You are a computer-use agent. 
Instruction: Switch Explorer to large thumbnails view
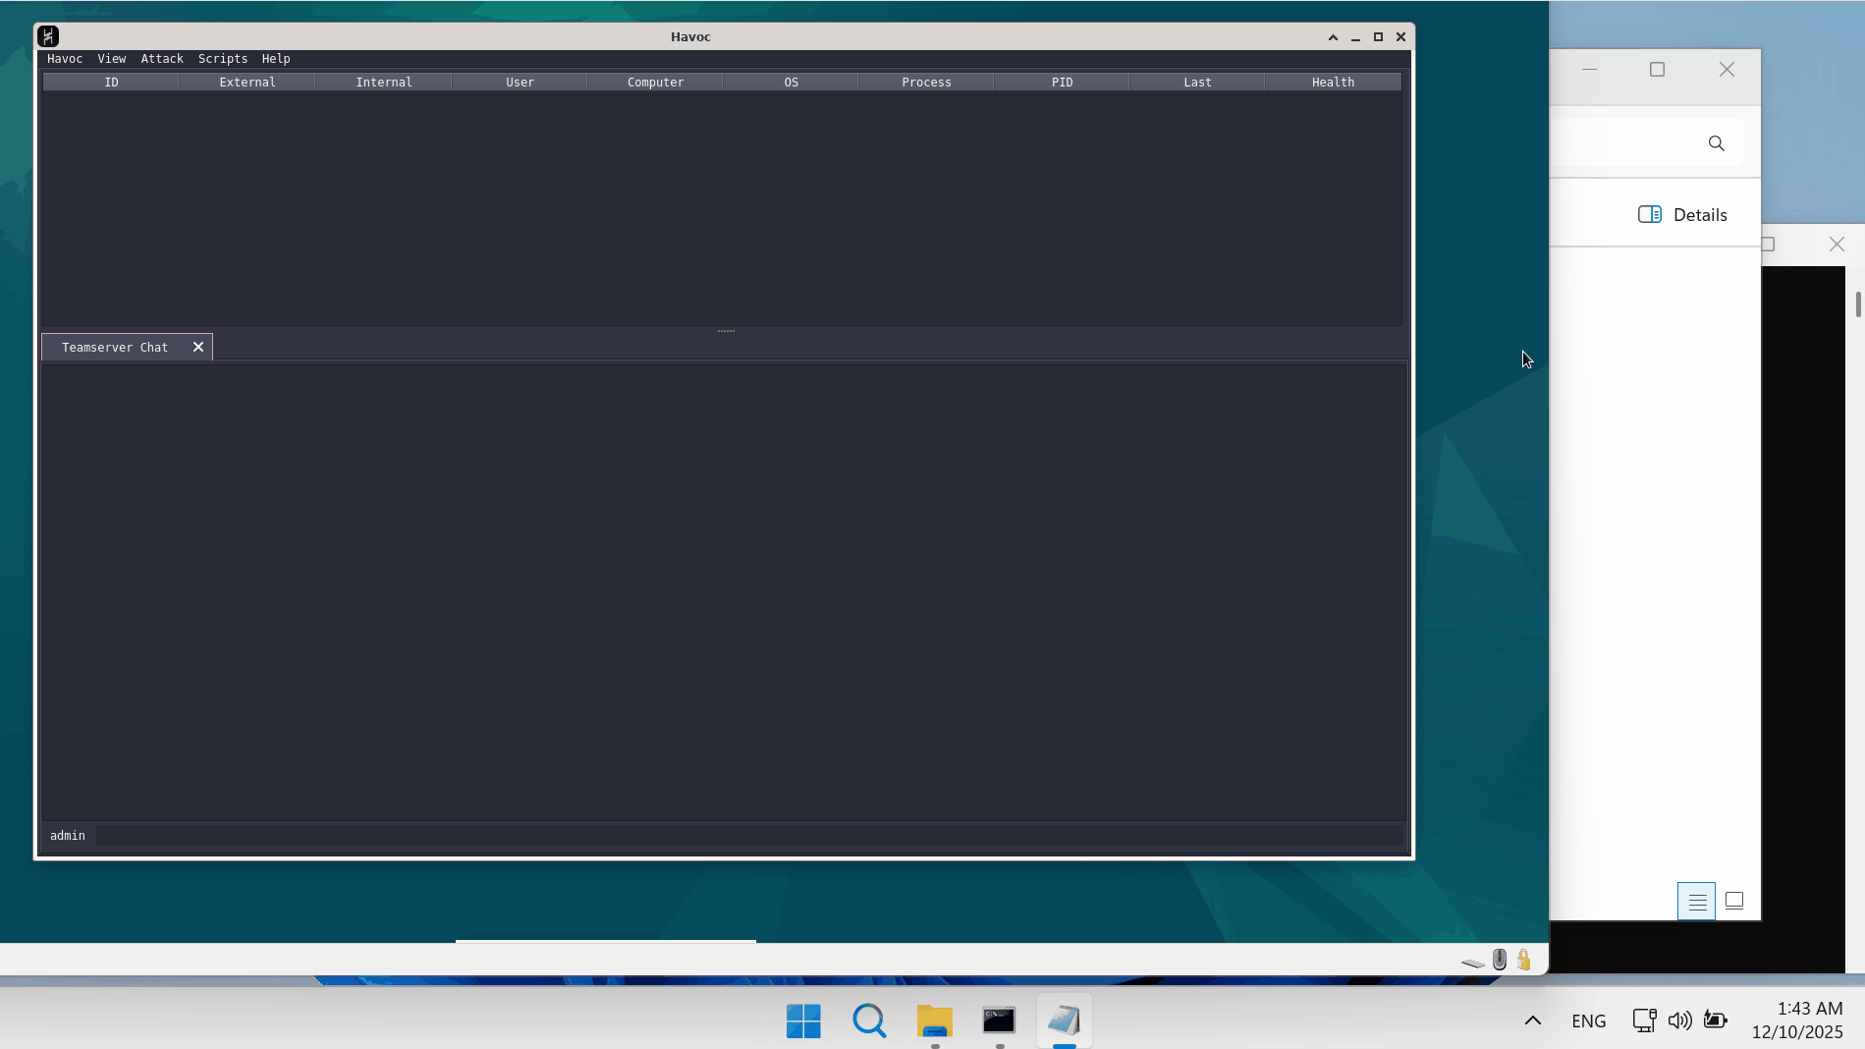pos(1734,902)
